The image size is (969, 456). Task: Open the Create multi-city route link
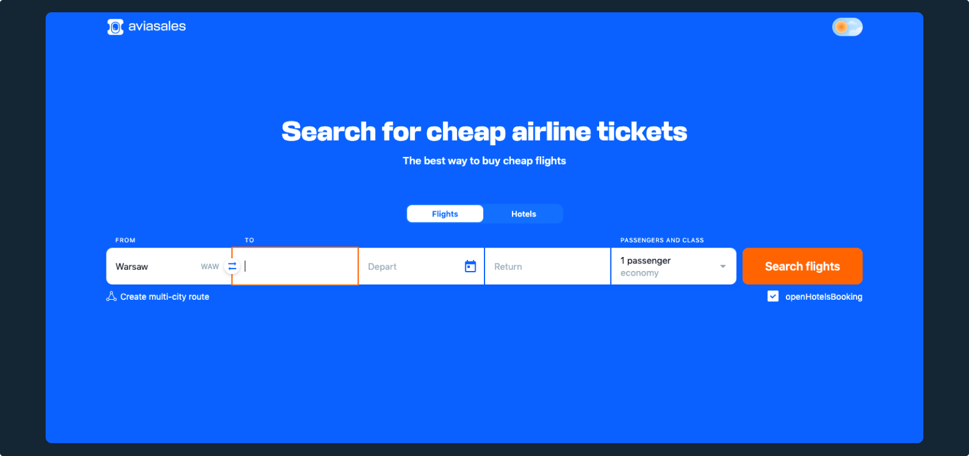pos(164,297)
